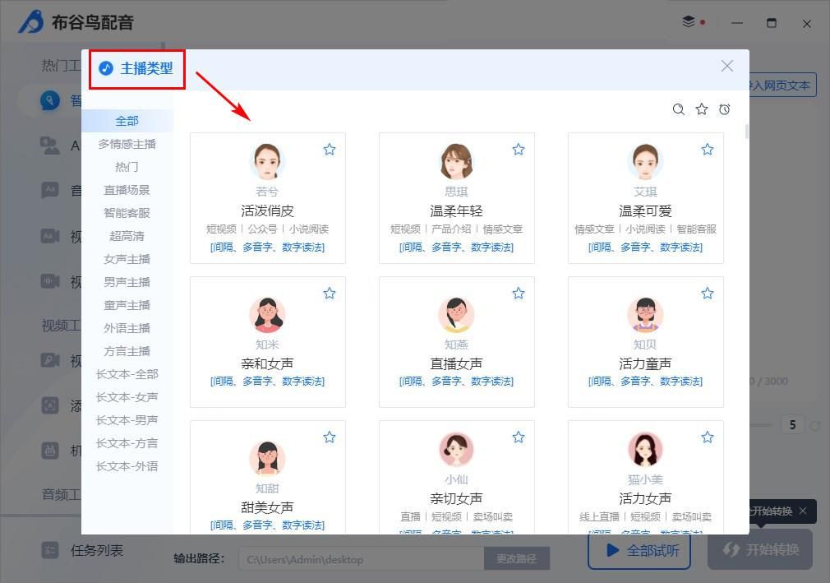Favorite the 若兮 voice card star
The image size is (830, 583).
pyautogui.click(x=330, y=150)
